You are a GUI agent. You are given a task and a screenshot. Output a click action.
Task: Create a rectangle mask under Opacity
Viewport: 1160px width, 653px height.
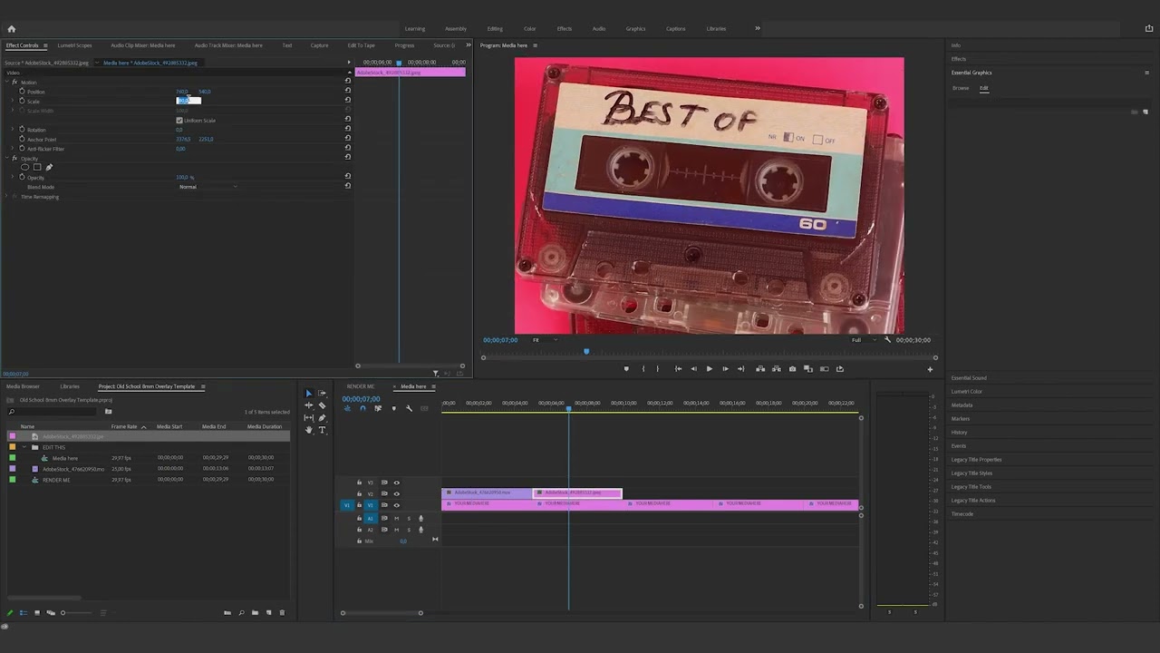pyautogui.click(x=37, y=167)
